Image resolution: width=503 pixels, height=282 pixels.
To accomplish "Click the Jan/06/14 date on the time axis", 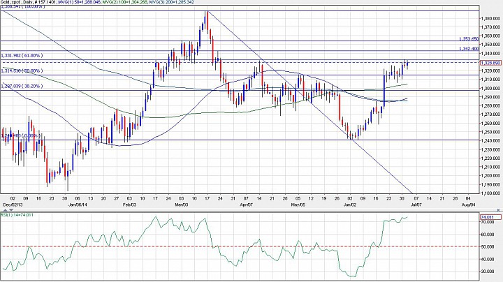I will [x=78, y=205].
